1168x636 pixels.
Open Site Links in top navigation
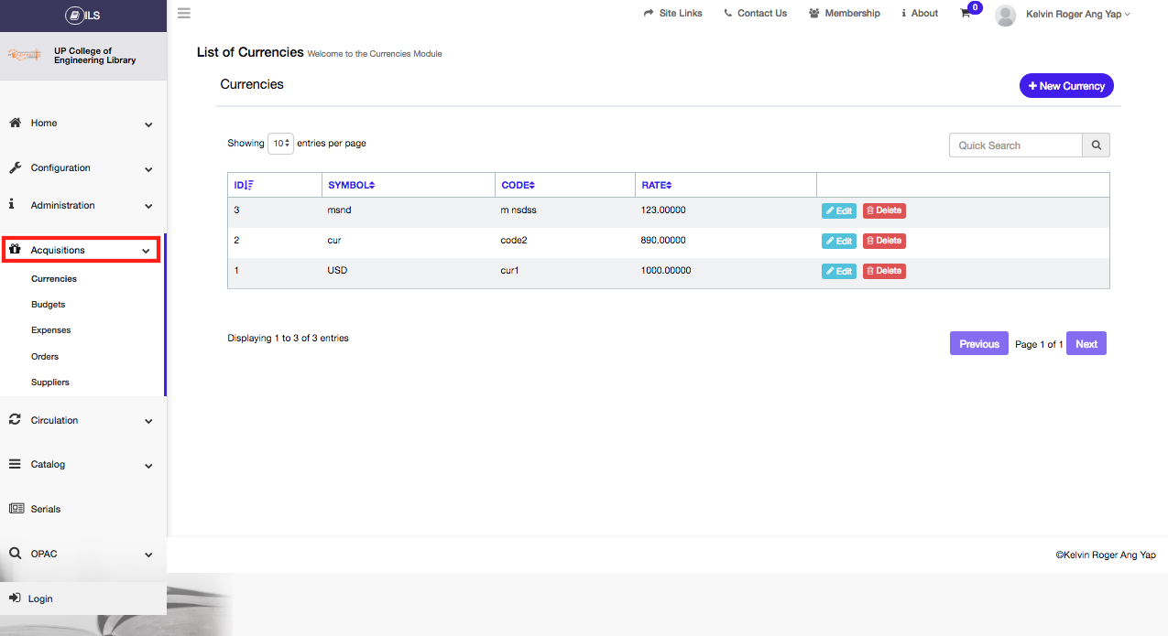click(673, 14)
